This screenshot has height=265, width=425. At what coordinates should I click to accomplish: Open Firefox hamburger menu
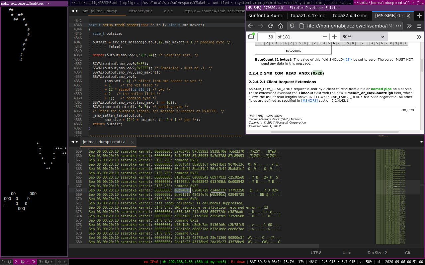click(x=419, y=26)
